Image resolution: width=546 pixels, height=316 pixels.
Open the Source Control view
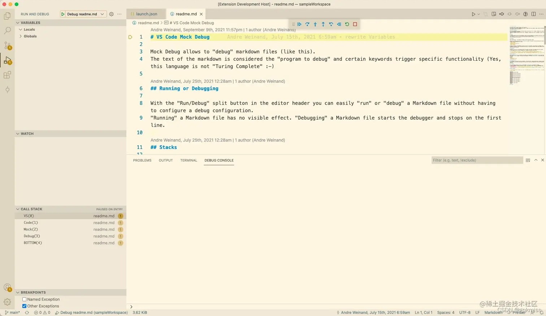tap(7, 46)
